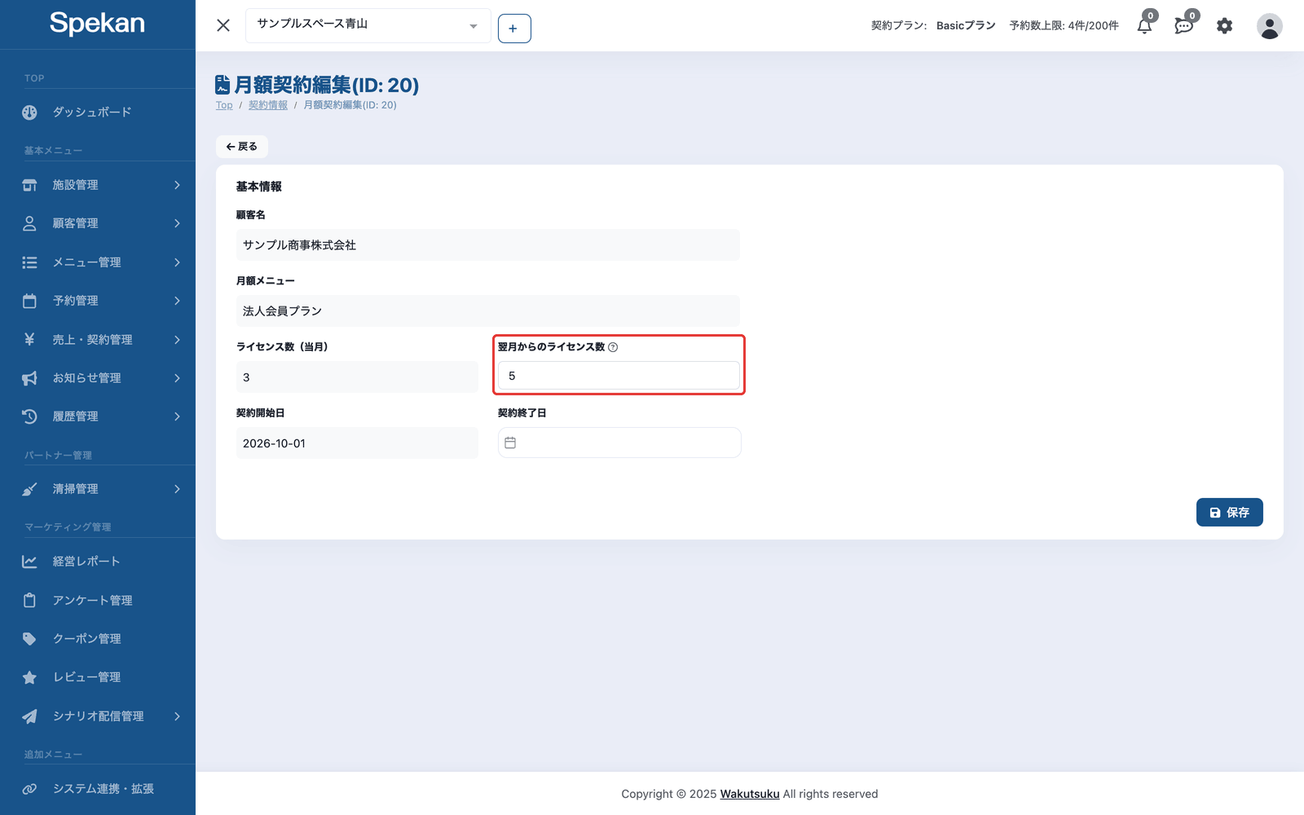Expand 清掃管理 menu
The image size is (1304, 815).
click(x=98, y=489)
